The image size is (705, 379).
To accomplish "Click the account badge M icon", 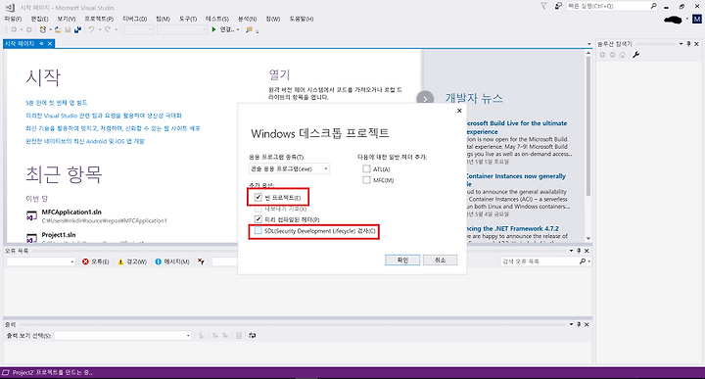I will coord(697,19).
